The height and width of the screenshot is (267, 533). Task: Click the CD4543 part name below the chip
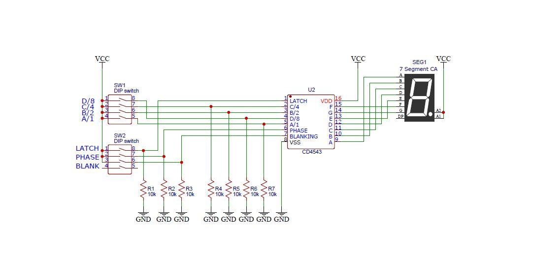[312, 152]
